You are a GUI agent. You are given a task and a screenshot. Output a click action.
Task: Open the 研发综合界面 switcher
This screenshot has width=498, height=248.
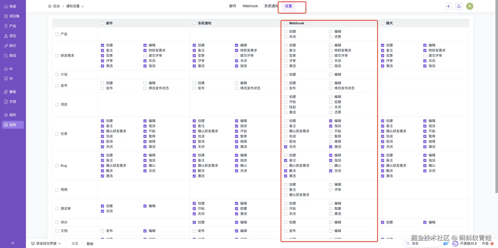46,244
